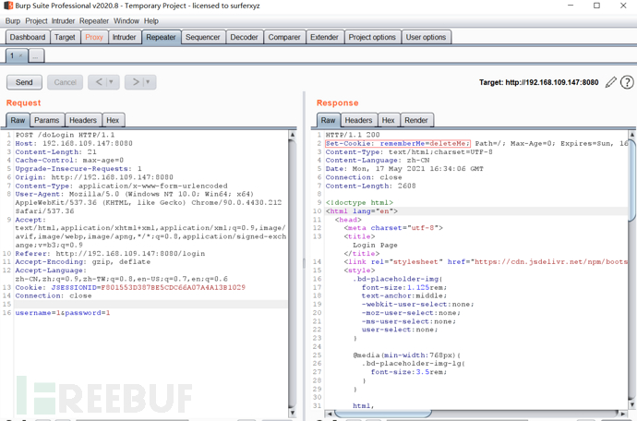This screenshot has width=637, height=421.
Task: Open the Render view of the response
Action: pyautogui.click(x=416, y=120)
